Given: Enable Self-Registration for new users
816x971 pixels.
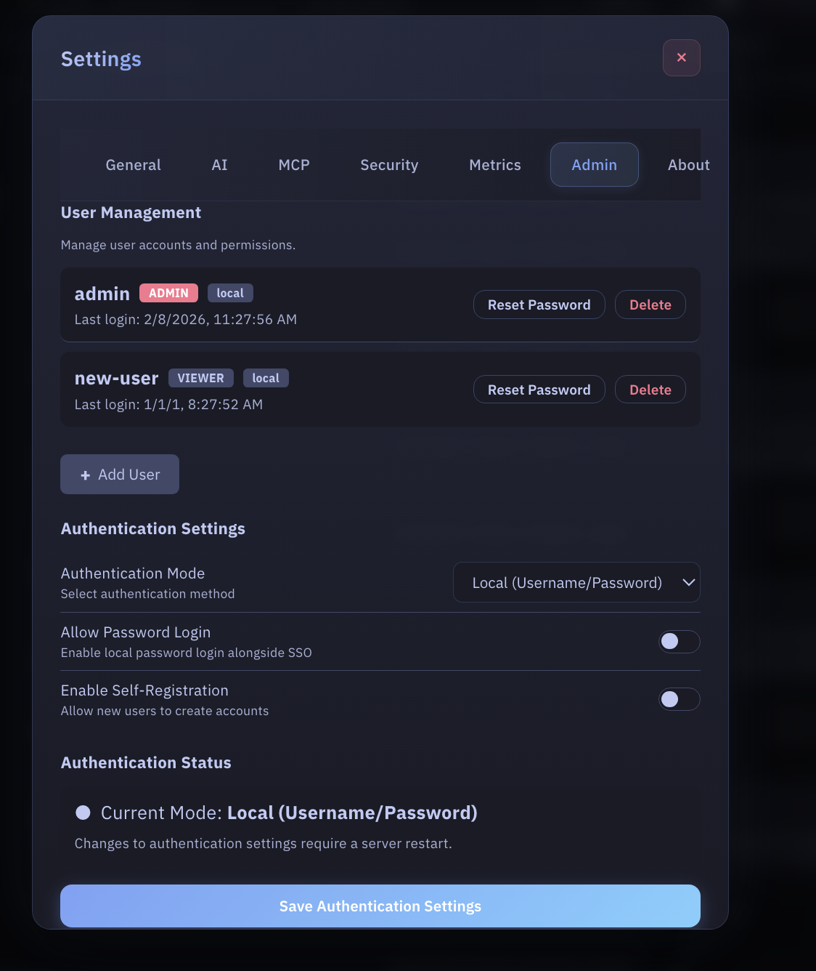Looking at the screenshot, I should pyautogui.click(x=679, y=698).
